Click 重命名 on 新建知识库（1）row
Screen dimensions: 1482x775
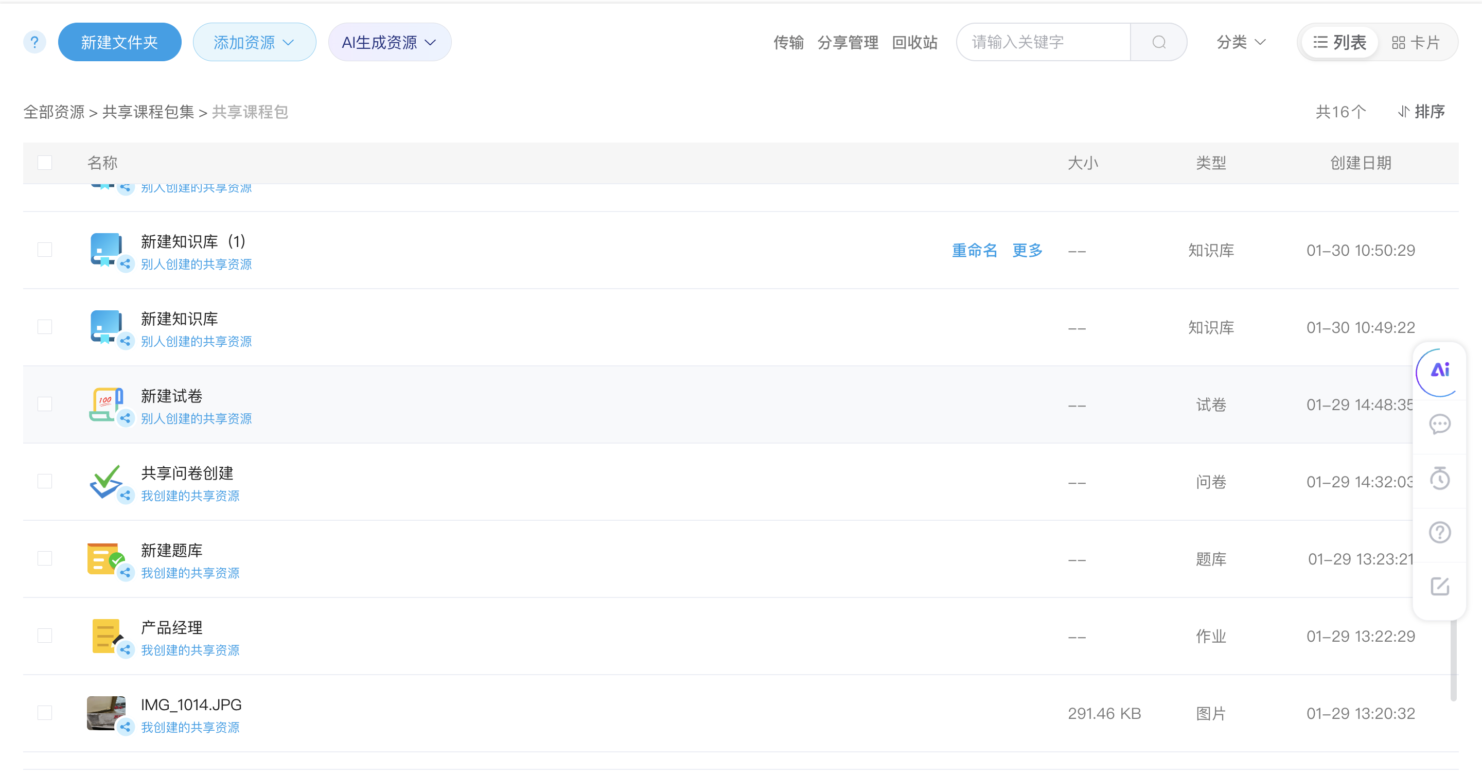pos(975,250)
